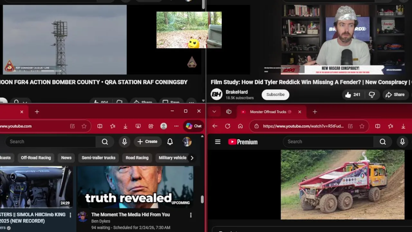Open the apps grid icon in the youtube.com address bar

coord(72,126)
